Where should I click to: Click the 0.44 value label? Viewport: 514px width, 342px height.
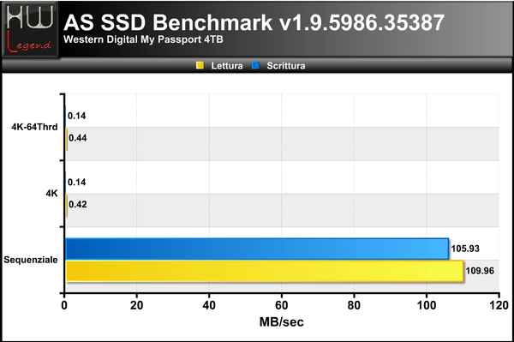(x=78, y=138)
